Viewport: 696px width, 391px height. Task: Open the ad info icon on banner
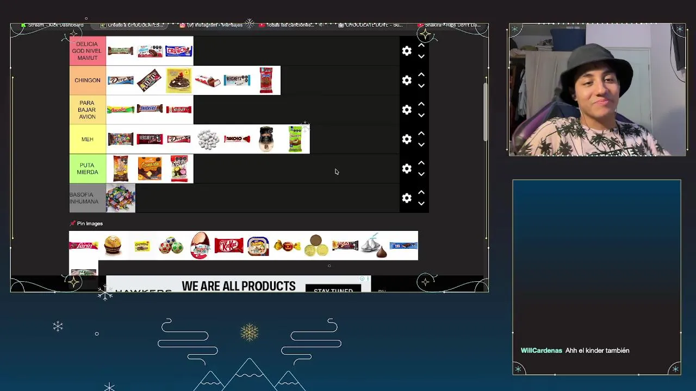coord(362,279)
